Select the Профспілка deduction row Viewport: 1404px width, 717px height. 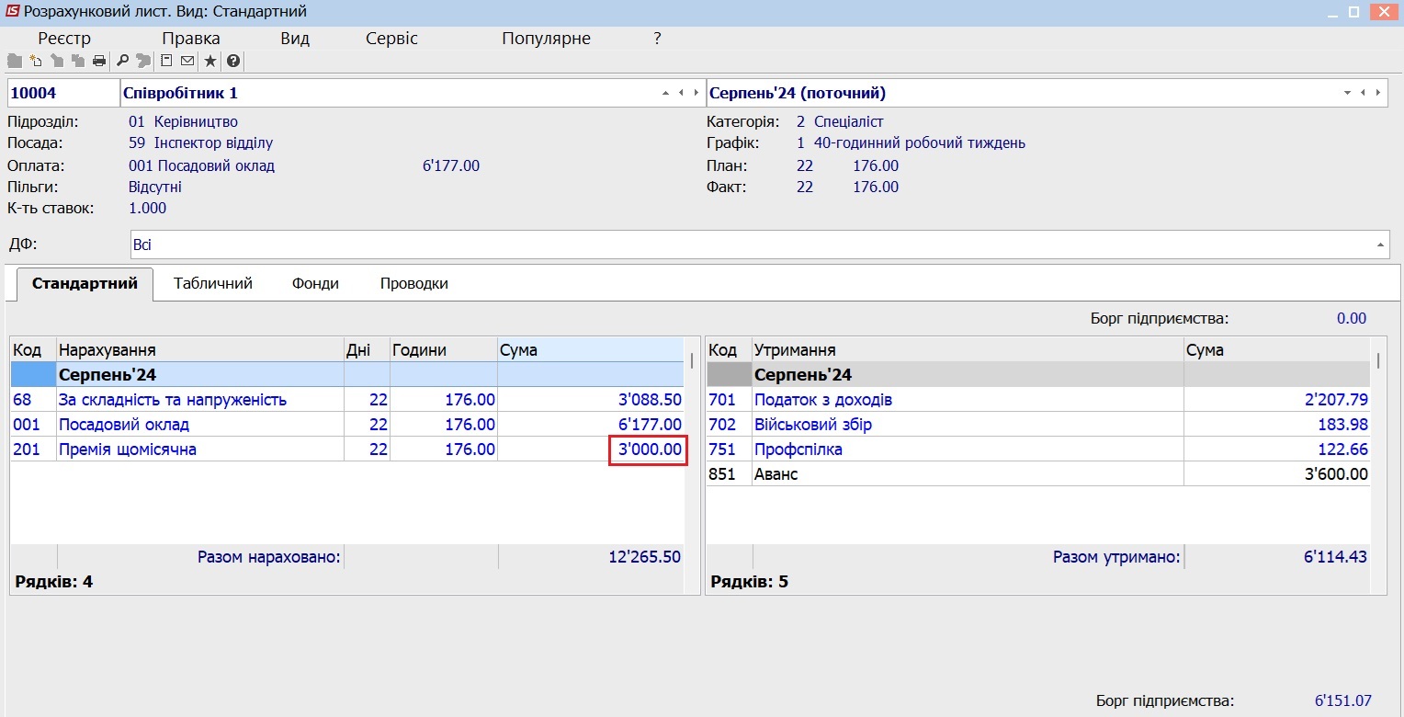coord(1038,450)
